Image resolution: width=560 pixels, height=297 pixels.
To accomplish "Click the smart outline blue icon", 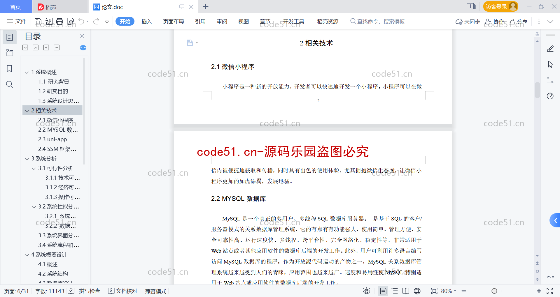I will pos(83,48).
